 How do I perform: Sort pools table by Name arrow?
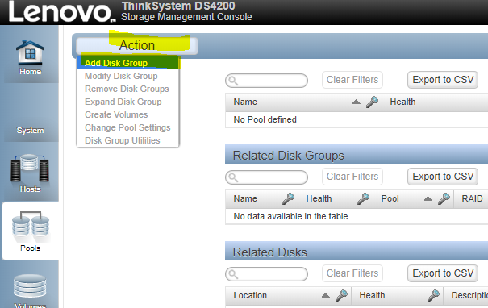(x=357, y=102)
